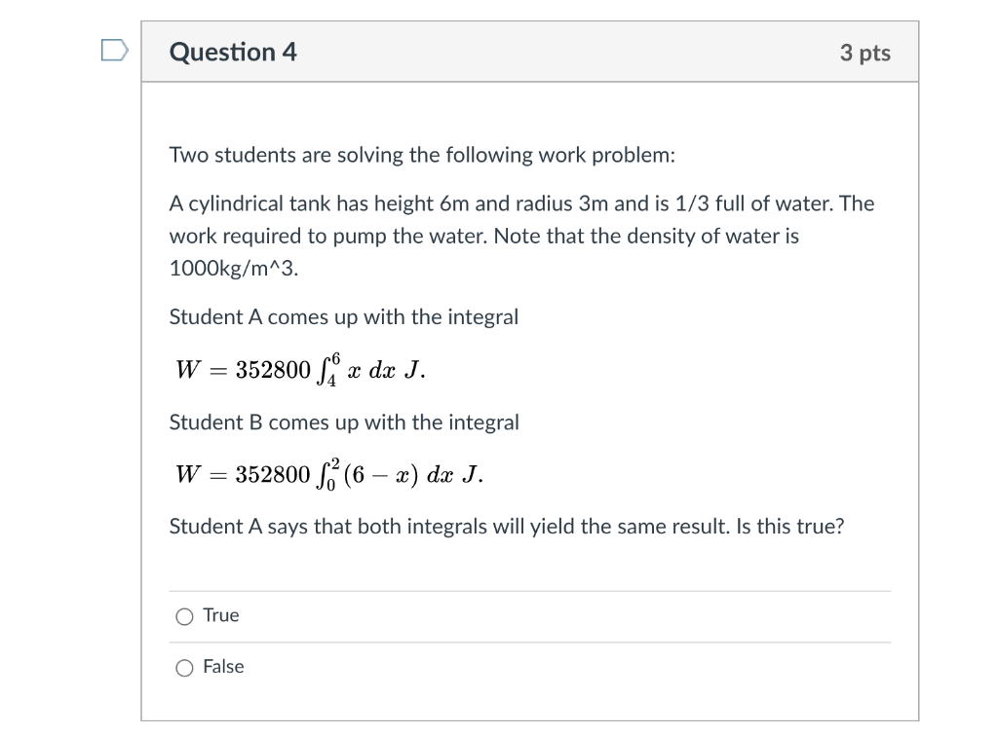
Task: Click the (6 − x) integrand expression
Action: 381,475
